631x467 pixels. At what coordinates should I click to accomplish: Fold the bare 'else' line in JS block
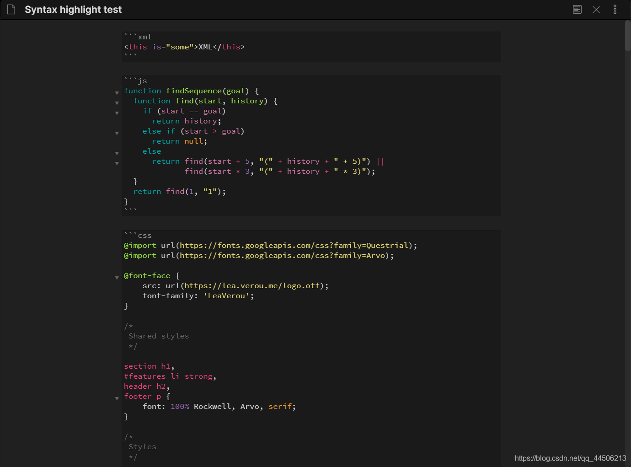[x=117, y=153]
